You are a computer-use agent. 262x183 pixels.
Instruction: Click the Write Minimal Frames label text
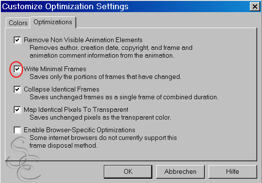55,69
